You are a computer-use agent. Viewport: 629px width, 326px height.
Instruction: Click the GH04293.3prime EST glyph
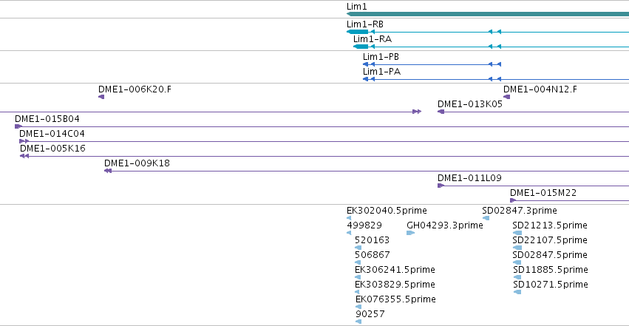click(410, 233)
